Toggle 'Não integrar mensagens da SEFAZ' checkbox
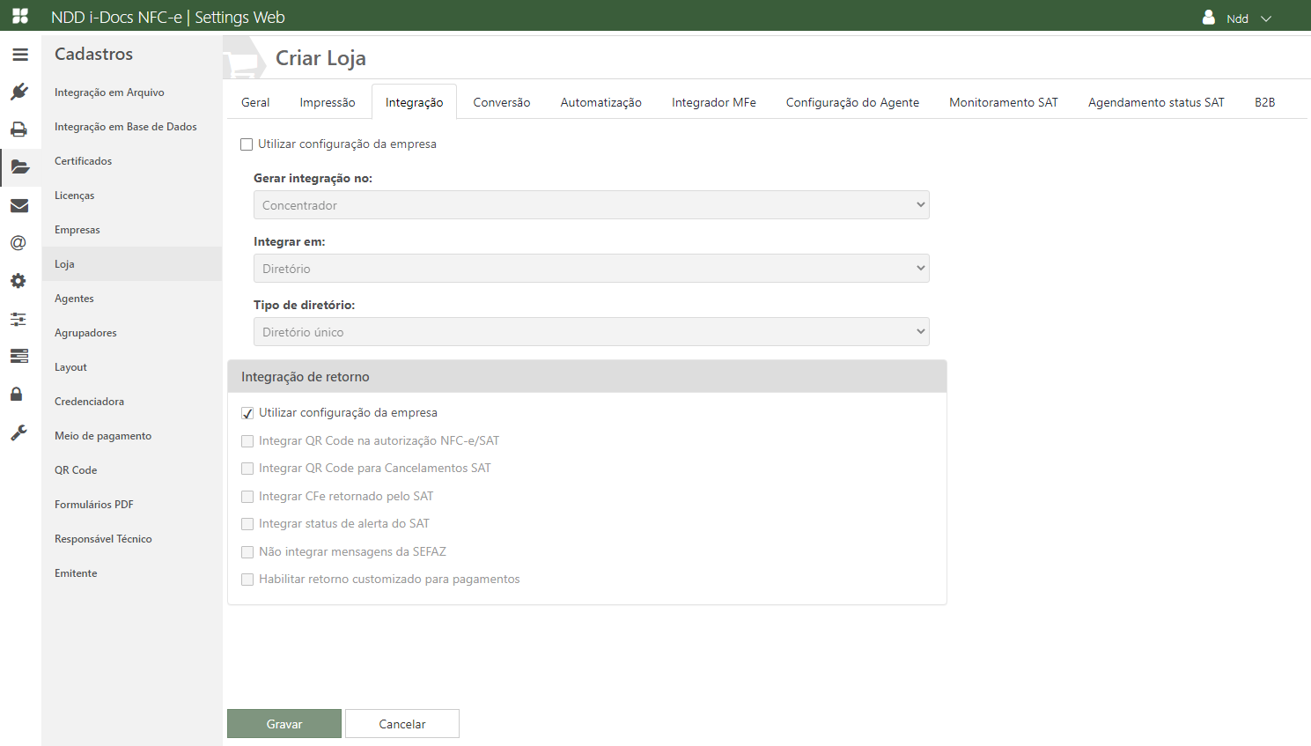 tap(247, 552)
